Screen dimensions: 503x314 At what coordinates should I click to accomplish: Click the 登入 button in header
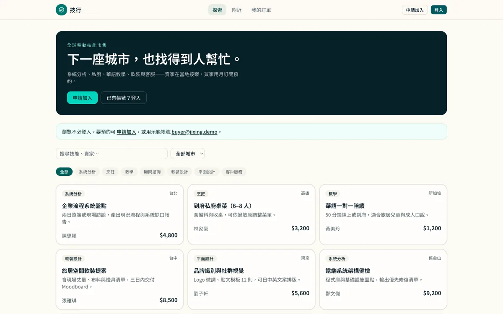coord(439,10)
